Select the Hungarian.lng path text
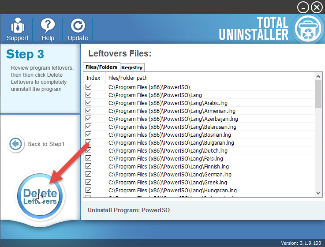325x247 pixels. [172, 191]
